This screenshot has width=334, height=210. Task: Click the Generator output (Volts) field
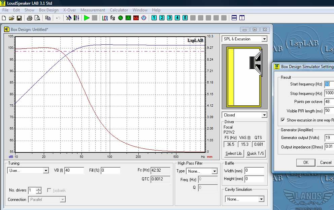(x=329, y=138)
